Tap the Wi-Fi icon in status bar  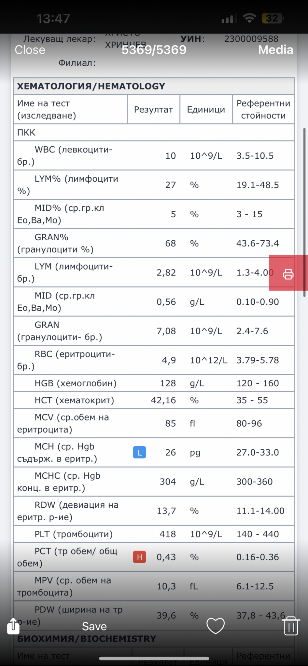(249, 18)
